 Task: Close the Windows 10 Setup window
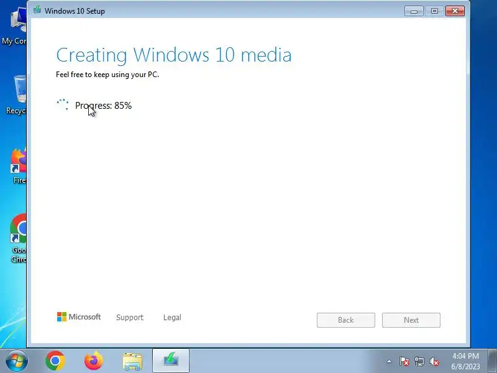coord(455,11)
